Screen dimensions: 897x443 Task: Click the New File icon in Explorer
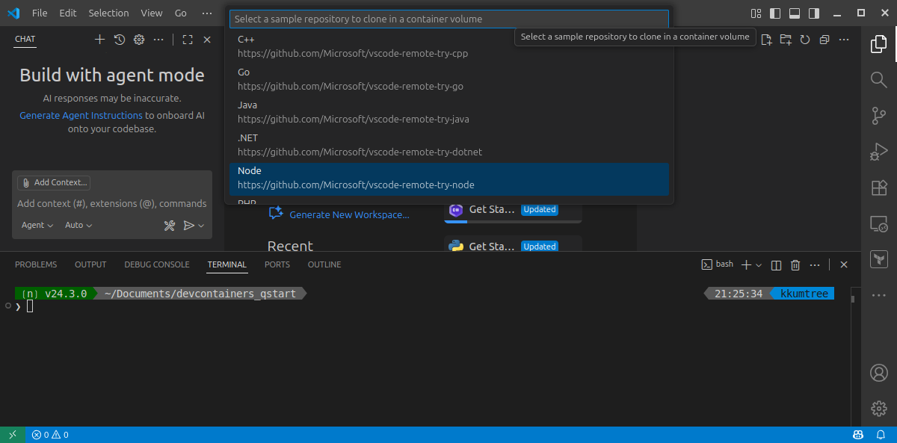pyautogui.click(x=766, y=40)
